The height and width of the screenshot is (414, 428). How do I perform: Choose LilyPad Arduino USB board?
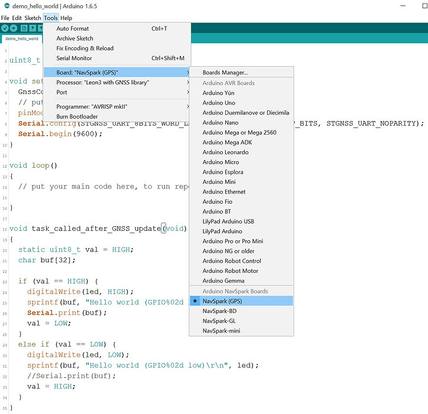pos(241,221)
